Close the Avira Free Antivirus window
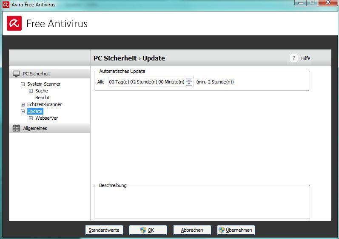Viewport: 339px width, 239px height. (328, 3)
